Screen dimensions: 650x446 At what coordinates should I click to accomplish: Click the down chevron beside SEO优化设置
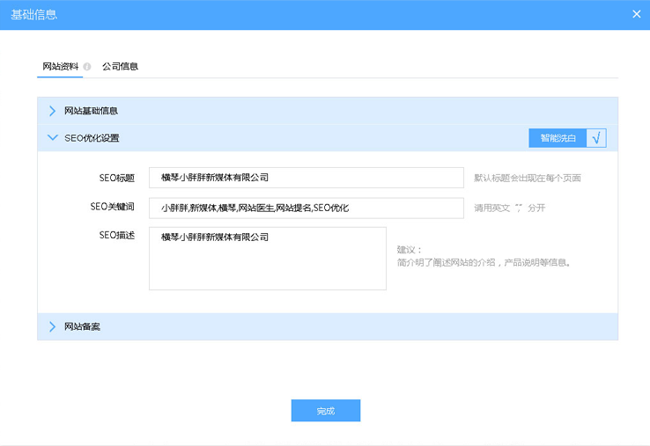click(x=53, y=138)
